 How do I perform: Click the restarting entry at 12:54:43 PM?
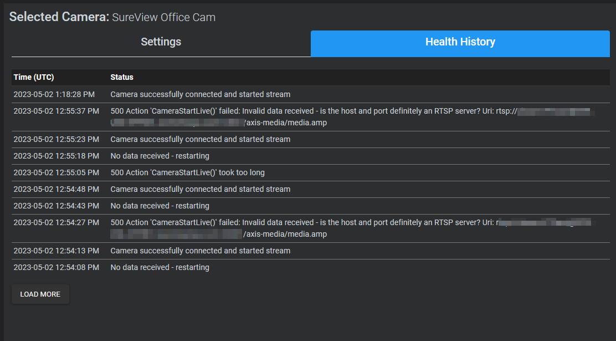(160, 206)
